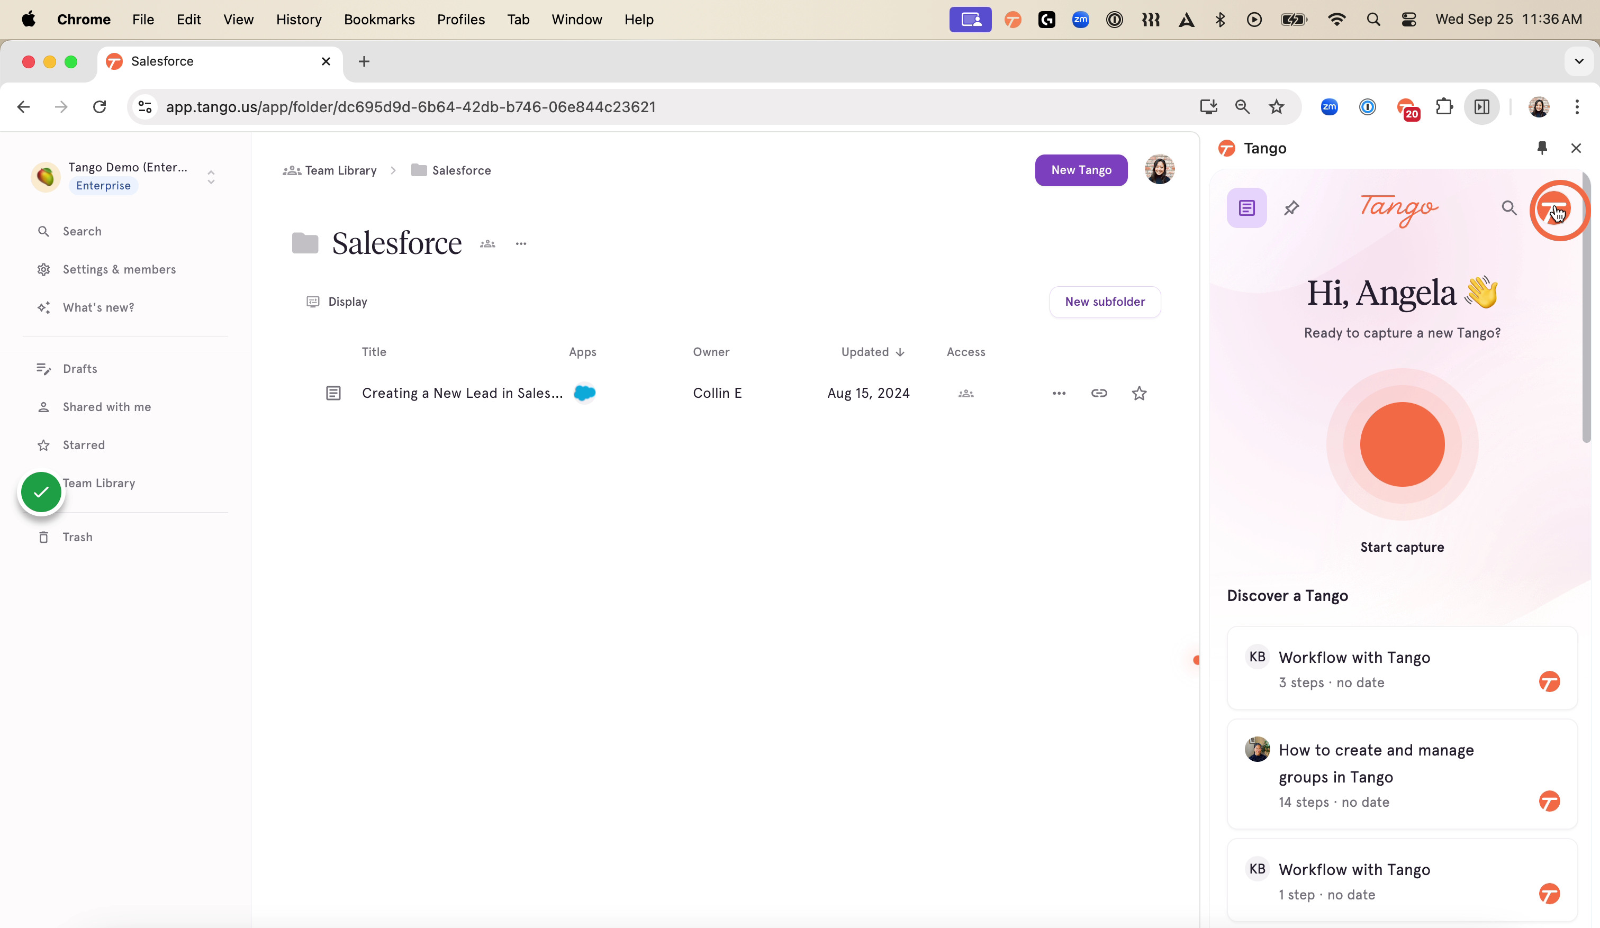Click macOS Control Center icon in menu bar
Screen dimensions: 1600x928
click(x=1409, y=20)
